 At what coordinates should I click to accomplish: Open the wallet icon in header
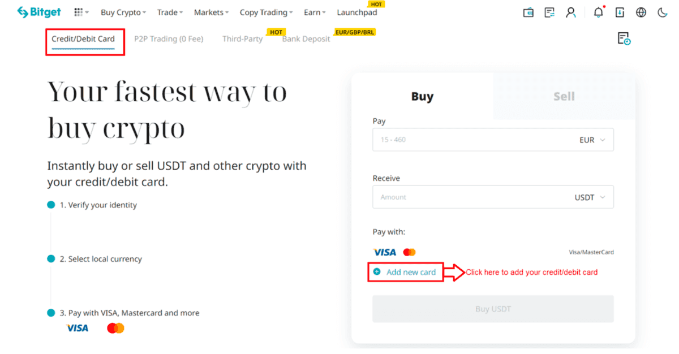(528, 12)
